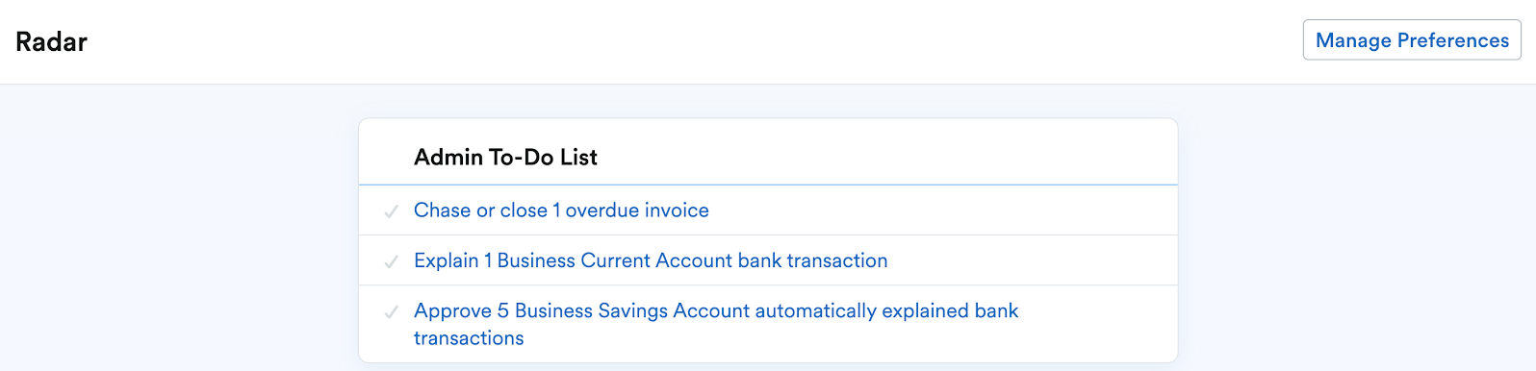This screenshot has width=1536, height=371.
Task: Click blank space in Explain transaction row
Action: pos(1030,260)
